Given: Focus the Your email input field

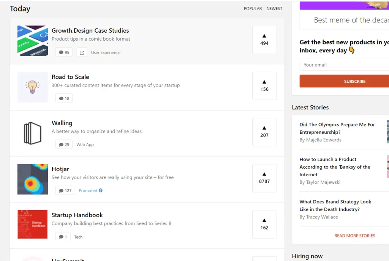Looking at the screenshot, I should (x=344, y=65).
